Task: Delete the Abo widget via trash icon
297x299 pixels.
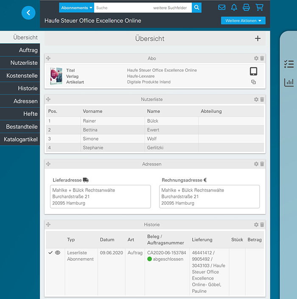Action: [262, 59]
